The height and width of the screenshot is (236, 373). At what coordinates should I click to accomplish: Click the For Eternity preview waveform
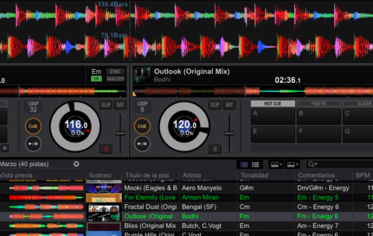point(46,197)
